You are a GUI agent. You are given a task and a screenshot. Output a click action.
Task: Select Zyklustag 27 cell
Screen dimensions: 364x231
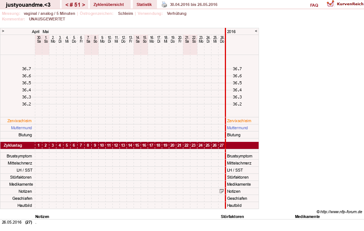222,145
